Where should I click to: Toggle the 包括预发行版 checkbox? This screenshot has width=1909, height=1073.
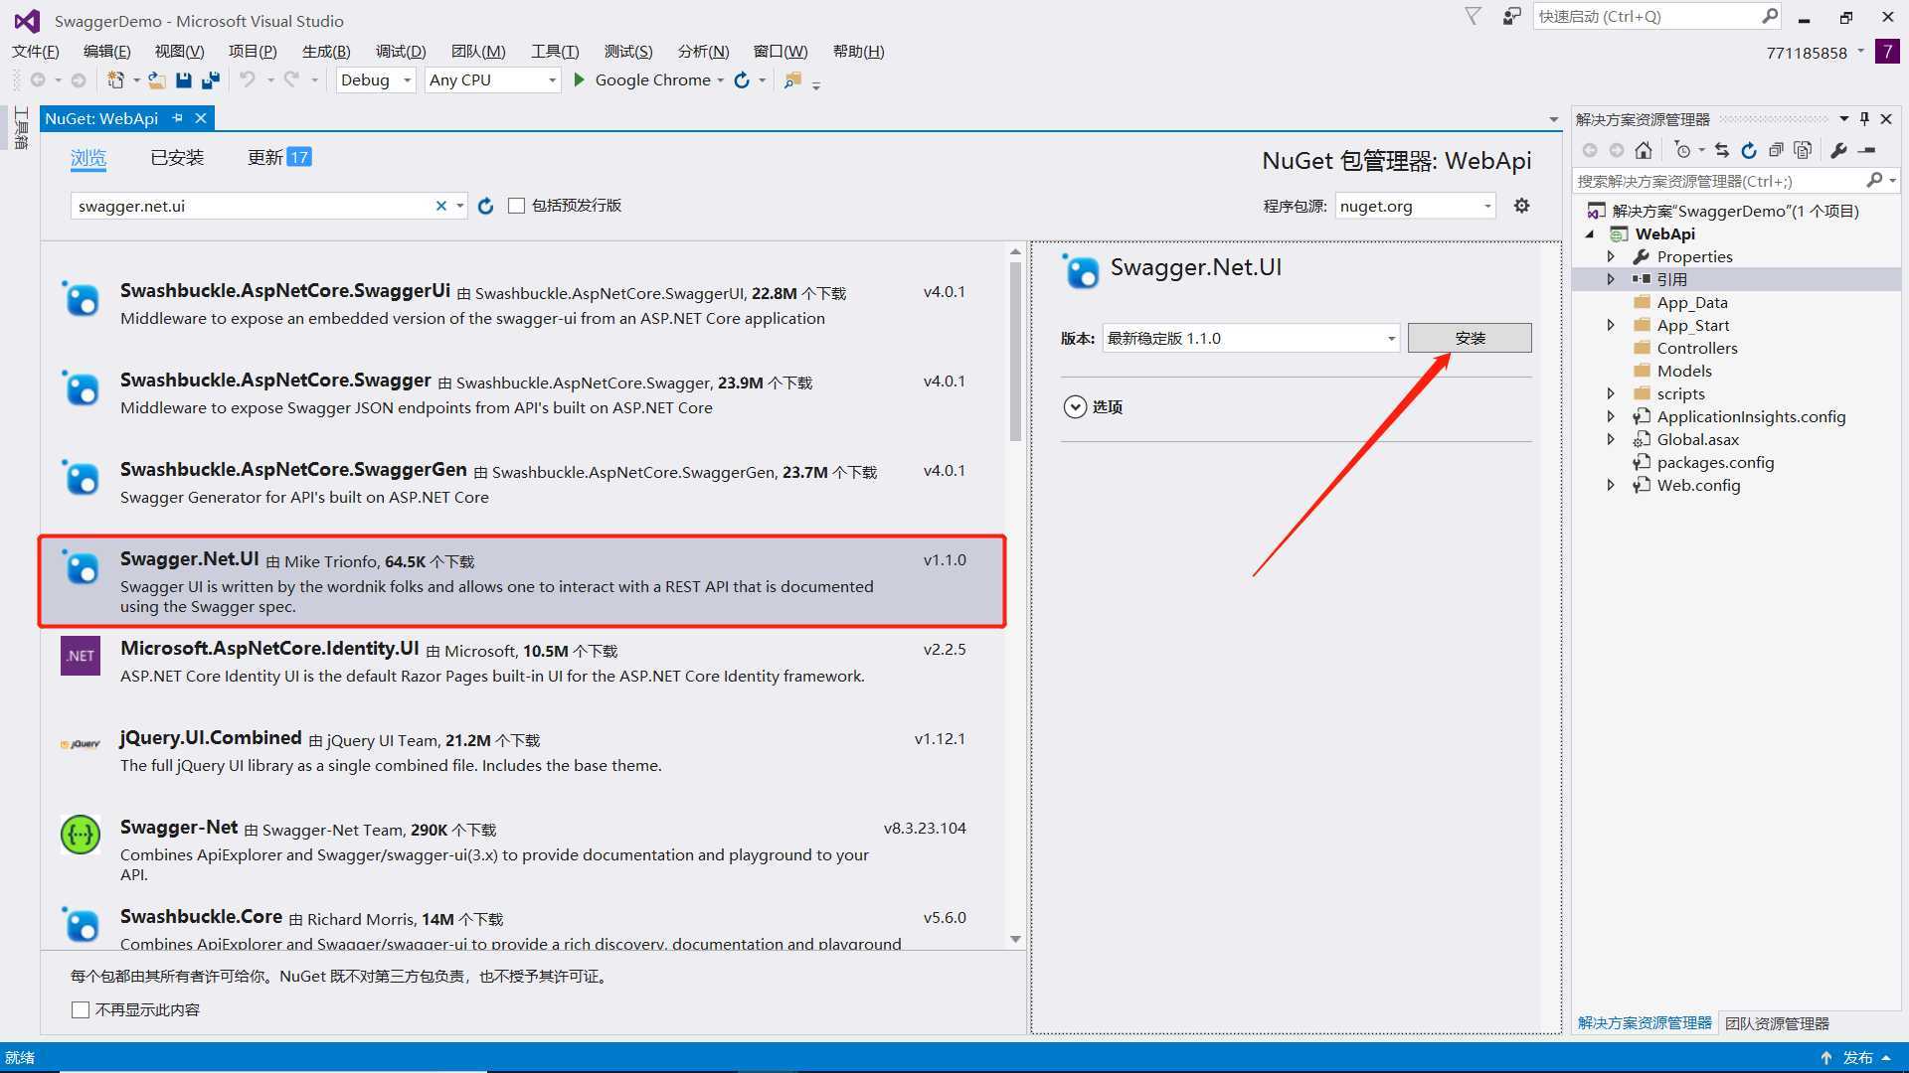coord(516,206)
